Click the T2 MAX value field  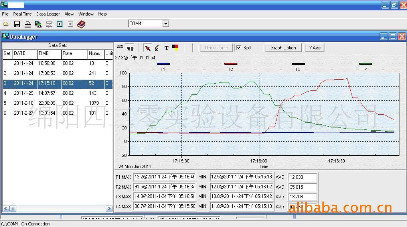tap(164, 187)
